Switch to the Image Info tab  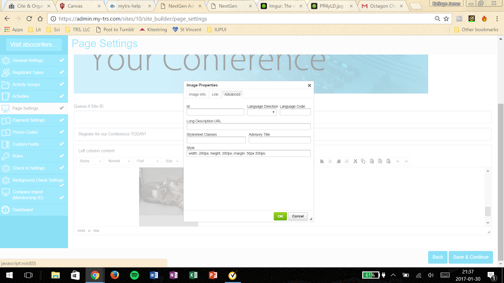point(196,95)
